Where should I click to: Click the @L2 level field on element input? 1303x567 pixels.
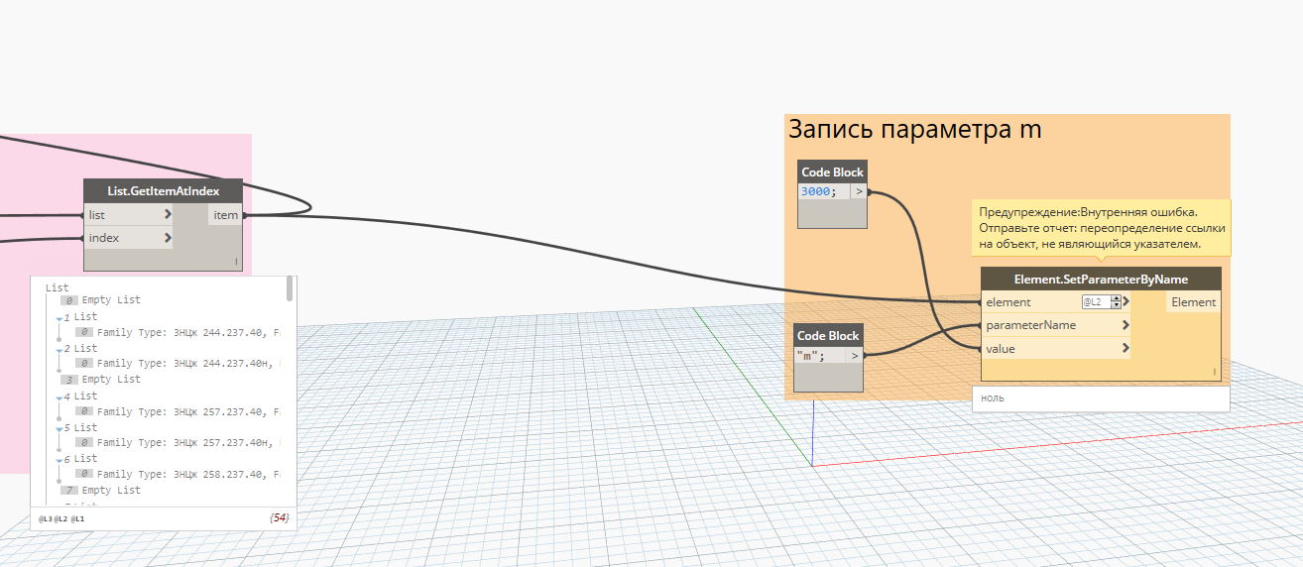(1097, 301)
